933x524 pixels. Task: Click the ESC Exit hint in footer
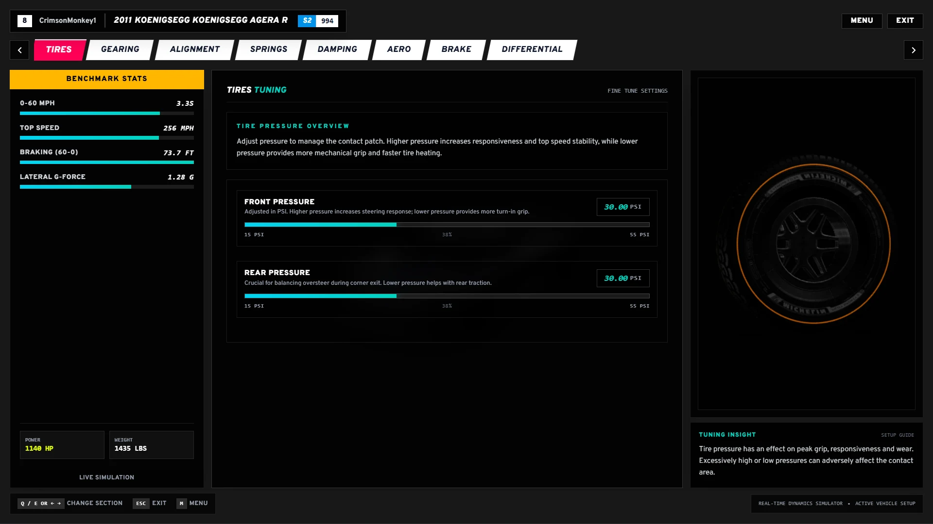click(x=150, y=504)
